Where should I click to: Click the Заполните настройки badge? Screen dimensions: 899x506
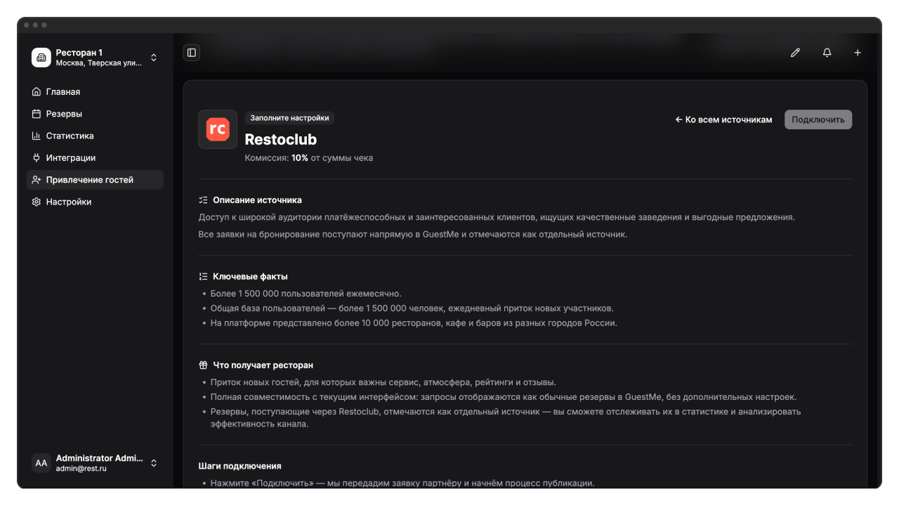click(x=289, y=118)
